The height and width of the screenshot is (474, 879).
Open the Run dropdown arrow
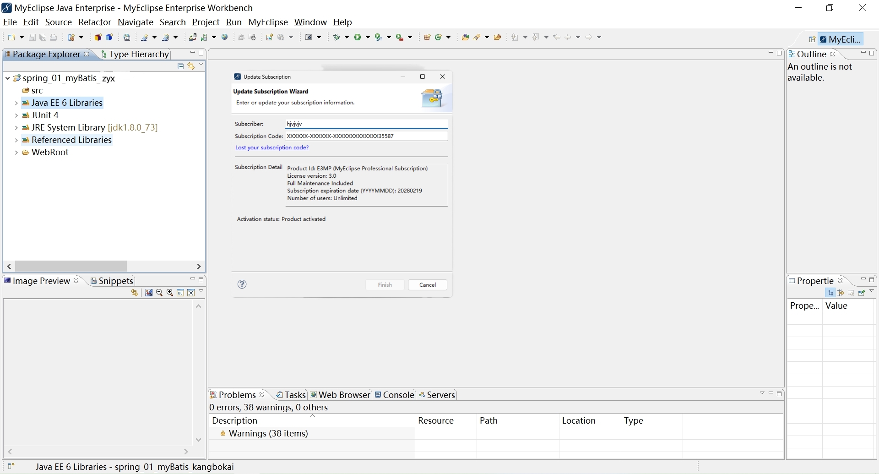tap(367, 37)
